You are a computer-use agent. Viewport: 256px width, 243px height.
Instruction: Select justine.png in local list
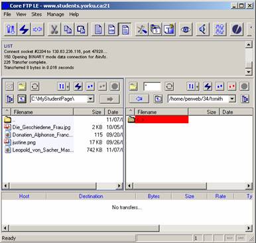[x=24, y=142]
